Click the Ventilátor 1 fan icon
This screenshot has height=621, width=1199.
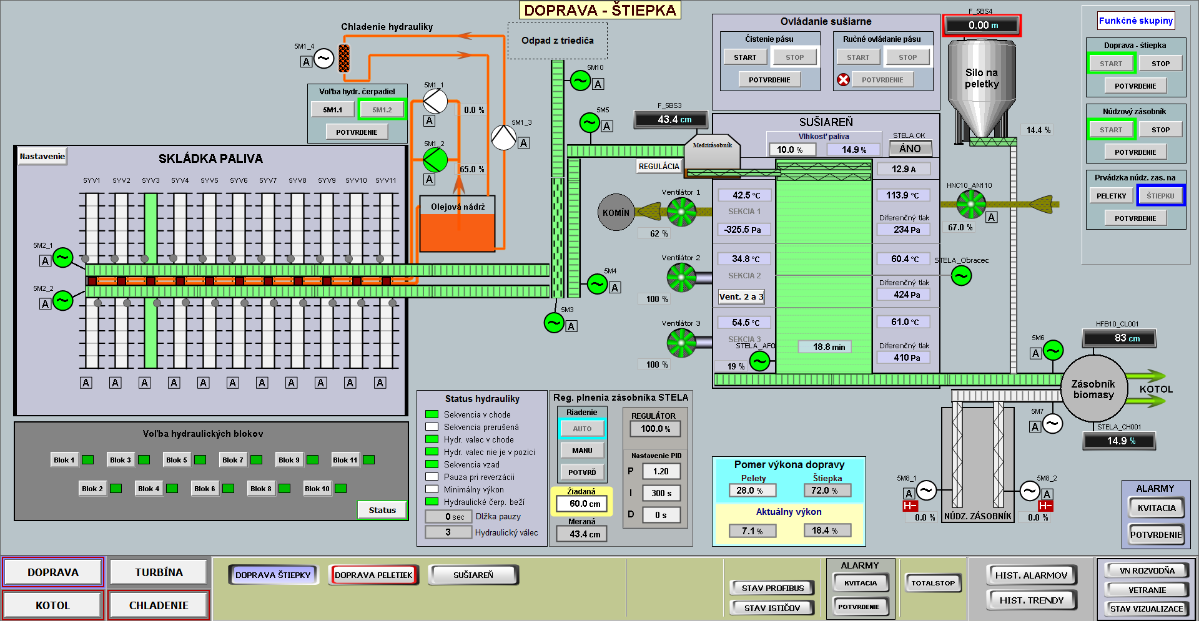[x=681, y=212]
